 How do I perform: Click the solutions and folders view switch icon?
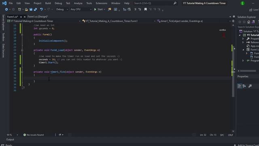253,22
